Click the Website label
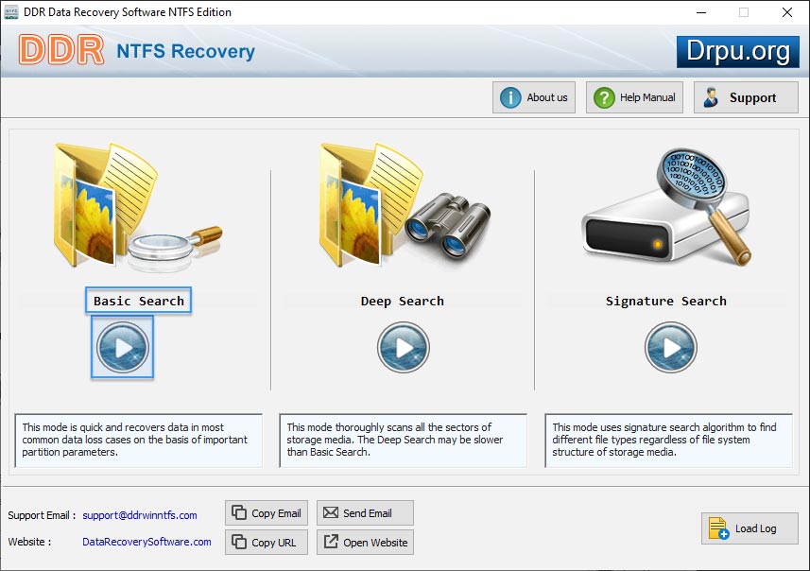Image resolution: width=810 pixels, height=571 pixels. pyautogui.click(x=29, y=542)
